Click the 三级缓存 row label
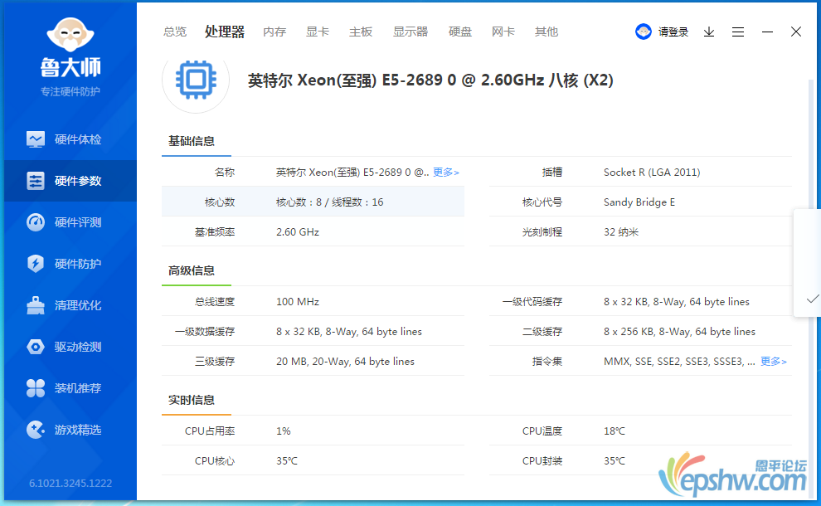Viewport: 821px width, 506px height. pos(215,362)
